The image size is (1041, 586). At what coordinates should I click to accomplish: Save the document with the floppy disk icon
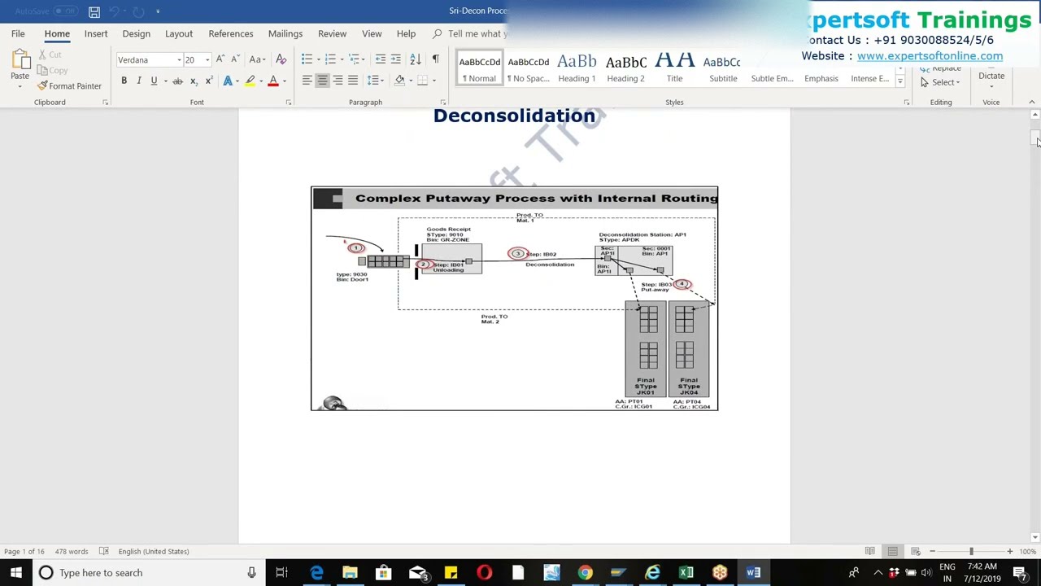point(94,11)
